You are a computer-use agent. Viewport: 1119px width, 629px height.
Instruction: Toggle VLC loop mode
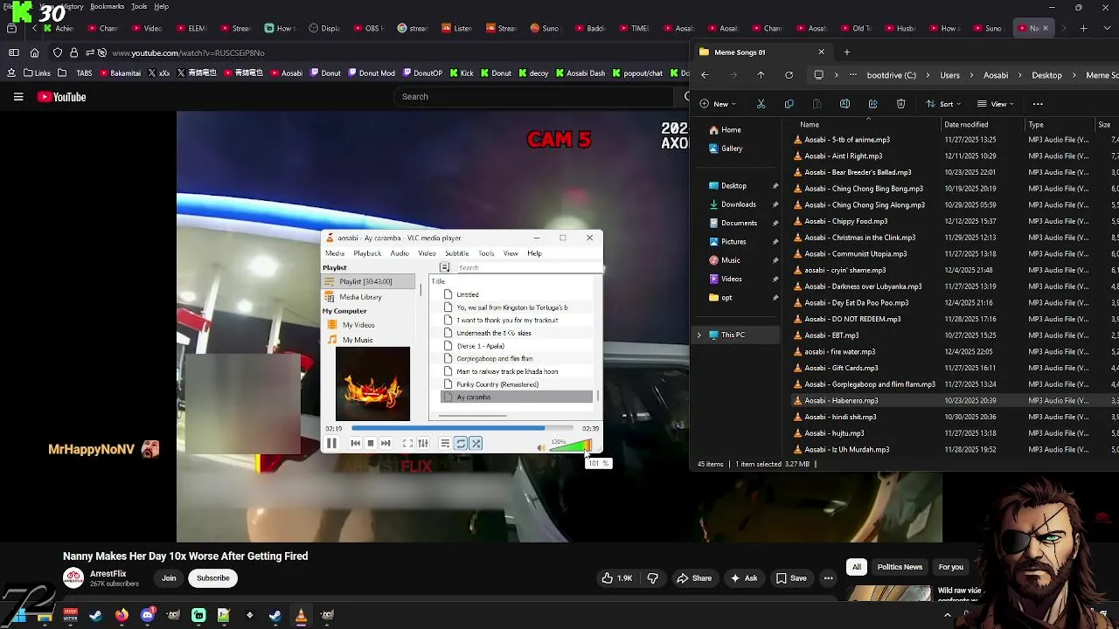[461, 444]
